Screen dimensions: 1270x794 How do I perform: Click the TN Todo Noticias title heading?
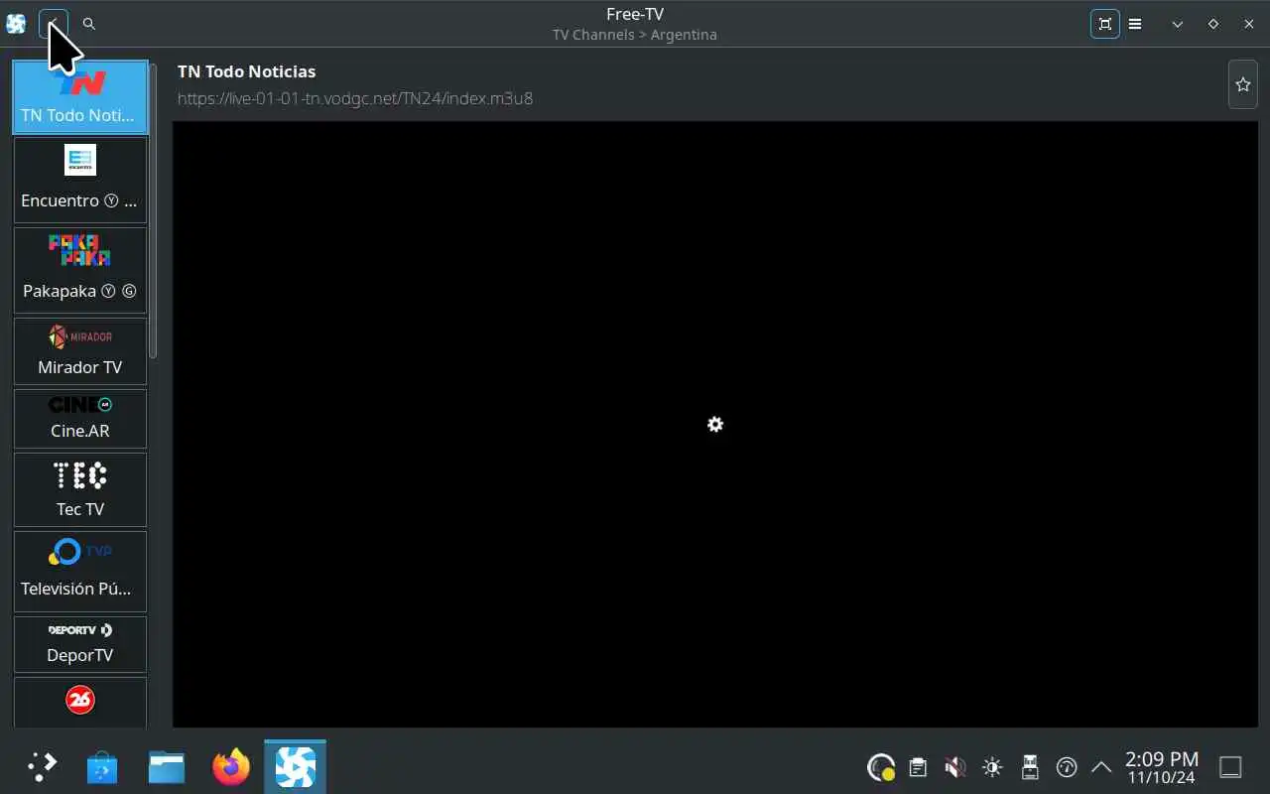[246, 71]
